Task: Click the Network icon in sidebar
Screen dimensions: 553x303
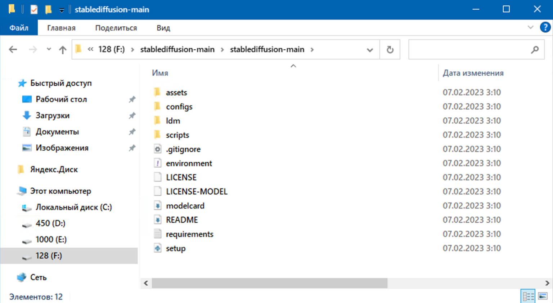Action: (22, 277)
